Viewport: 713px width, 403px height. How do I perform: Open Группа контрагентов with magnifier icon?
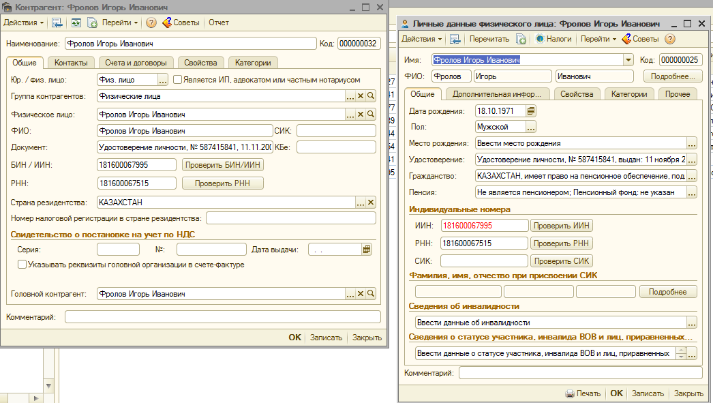[371, 96]
